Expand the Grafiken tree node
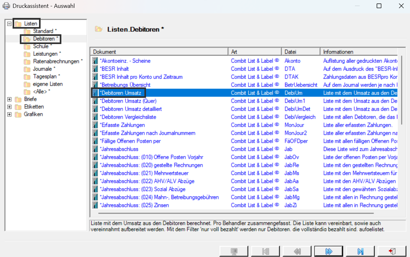The image size is (410, 257). coord(9,114)
